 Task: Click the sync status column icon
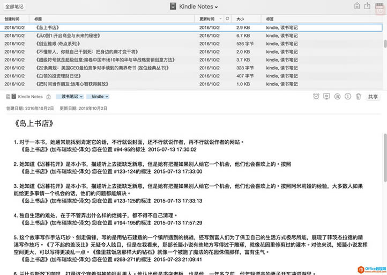point(227,19)
